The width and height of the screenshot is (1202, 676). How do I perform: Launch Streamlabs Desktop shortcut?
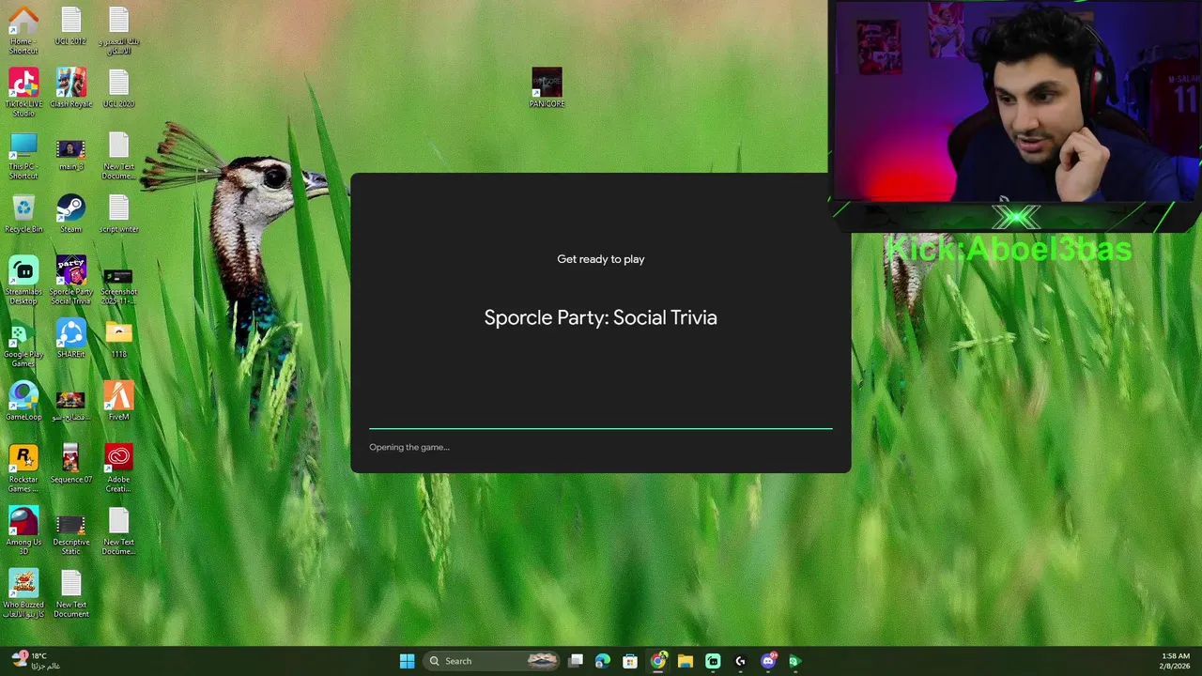pyautogui.click(x=23, y=280)
